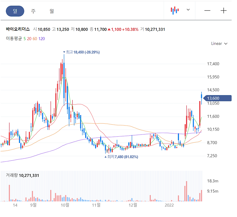Viewport: 237px width, 217px height.
Task: Click the 9월 date axis label
Action: 33,205
